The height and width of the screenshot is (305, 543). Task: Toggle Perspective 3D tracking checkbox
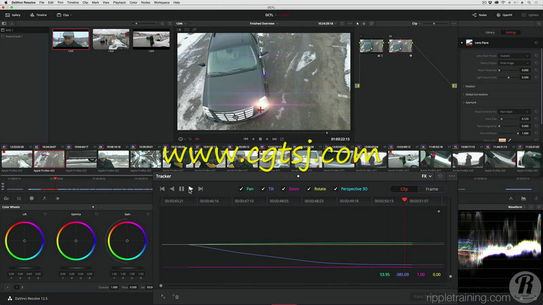(x=335, y=189)
